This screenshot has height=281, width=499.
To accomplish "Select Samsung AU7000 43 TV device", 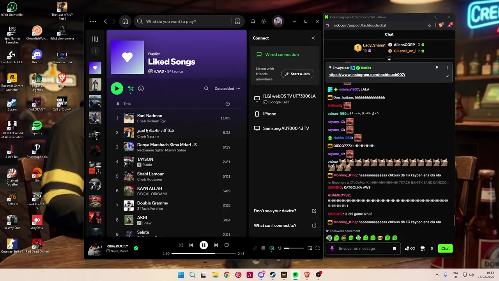I will click(x=284, y=128).
